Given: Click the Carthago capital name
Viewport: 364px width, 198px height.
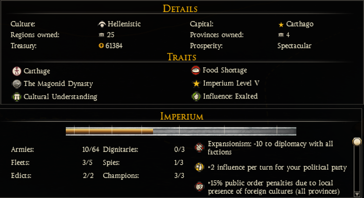Looking at the screenshot, I should (x=300, y=24).
